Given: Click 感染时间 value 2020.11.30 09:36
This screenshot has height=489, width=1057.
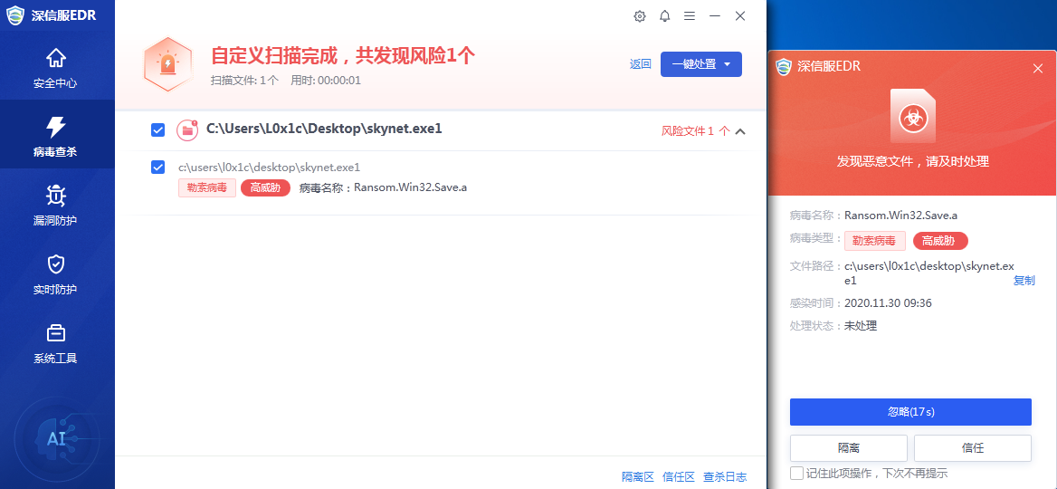Looking at the screenshot, I should (x=888, y=303).
